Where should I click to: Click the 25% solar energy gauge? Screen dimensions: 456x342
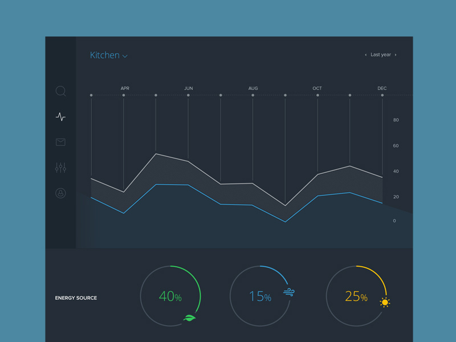tap(356, 296)
